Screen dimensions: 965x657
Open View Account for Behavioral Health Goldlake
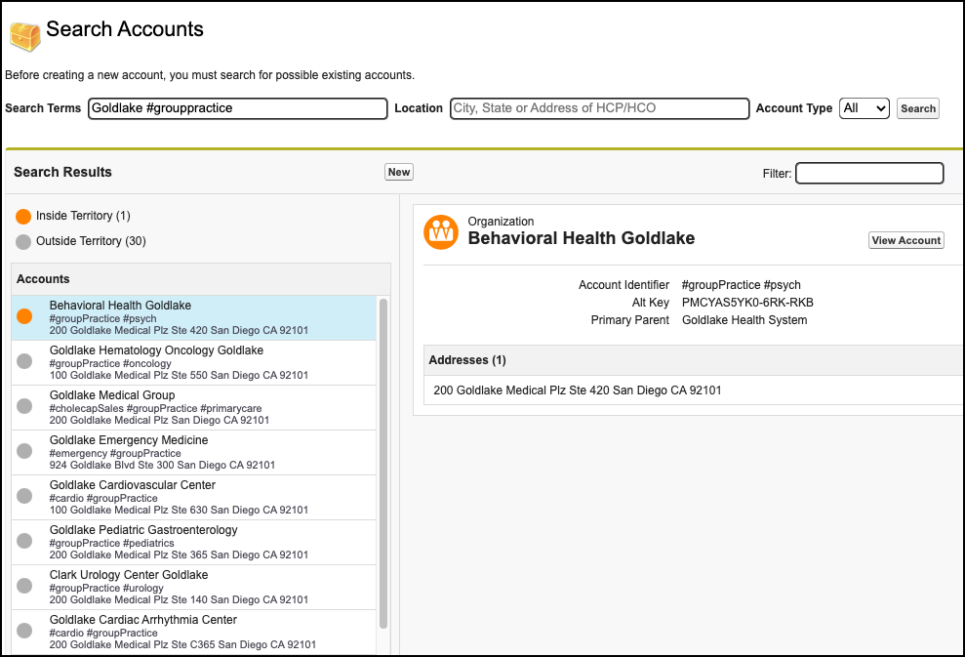point(905,240)
